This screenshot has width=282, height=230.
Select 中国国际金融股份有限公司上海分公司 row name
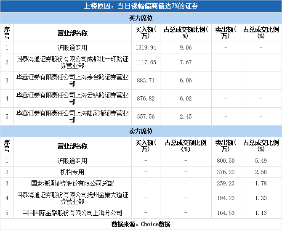click(x=72, y=213)
